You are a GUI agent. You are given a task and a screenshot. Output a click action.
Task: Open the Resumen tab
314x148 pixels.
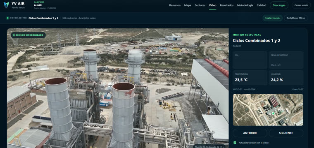click(175, 5)
